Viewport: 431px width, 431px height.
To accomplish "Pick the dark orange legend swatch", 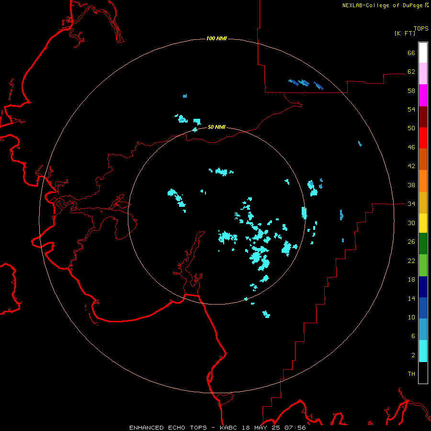I will 423,159.
